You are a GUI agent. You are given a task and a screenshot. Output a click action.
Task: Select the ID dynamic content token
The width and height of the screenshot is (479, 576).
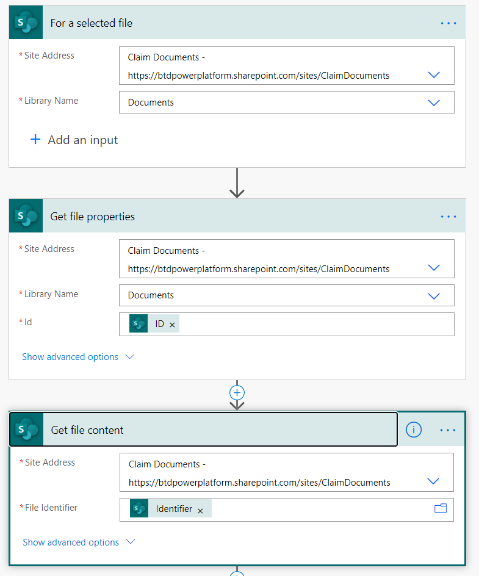(x=159, y=323)
